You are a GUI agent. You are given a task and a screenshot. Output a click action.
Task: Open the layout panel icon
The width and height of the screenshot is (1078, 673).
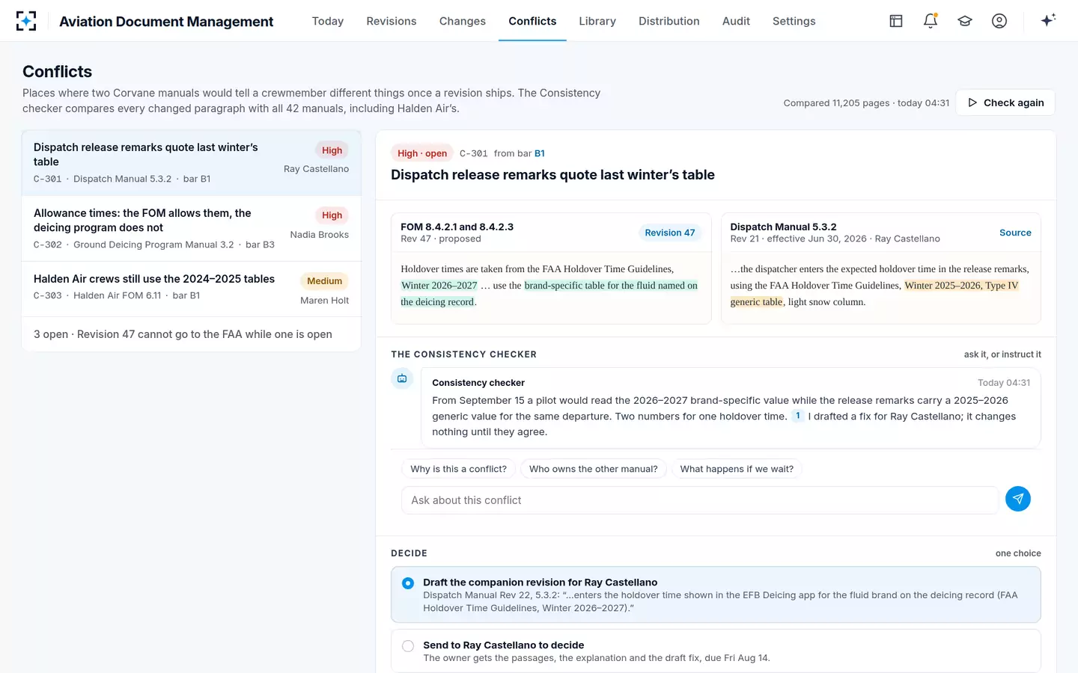pos(896,21)
